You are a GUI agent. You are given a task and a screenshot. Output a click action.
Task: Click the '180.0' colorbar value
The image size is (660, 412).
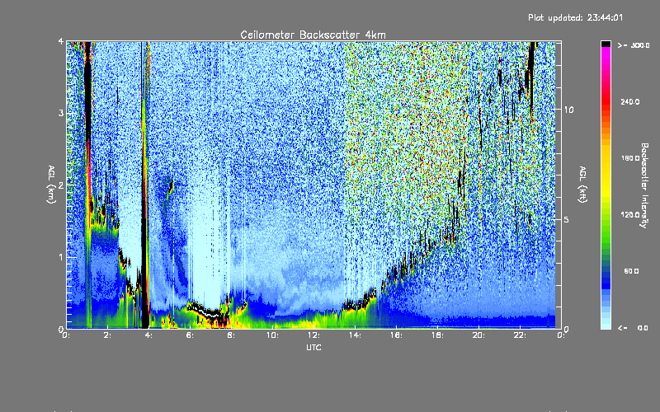click(x=630, y=158)
